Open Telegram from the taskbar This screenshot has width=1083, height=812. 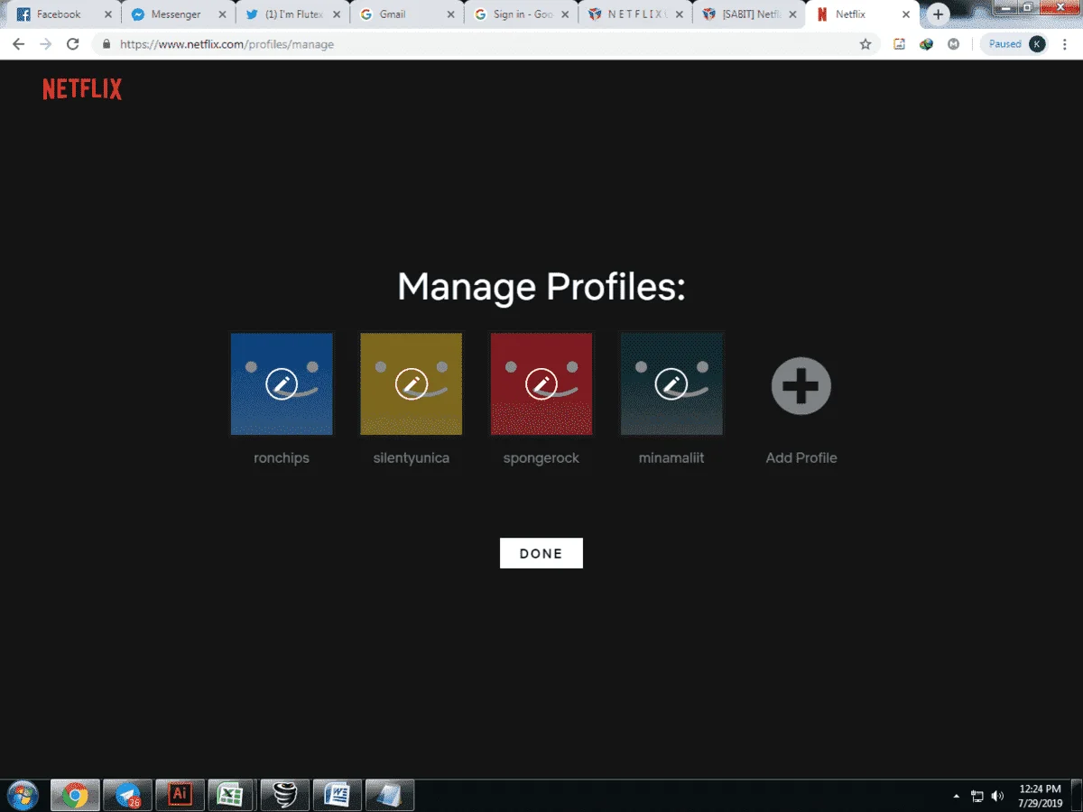tap(127, 795)
